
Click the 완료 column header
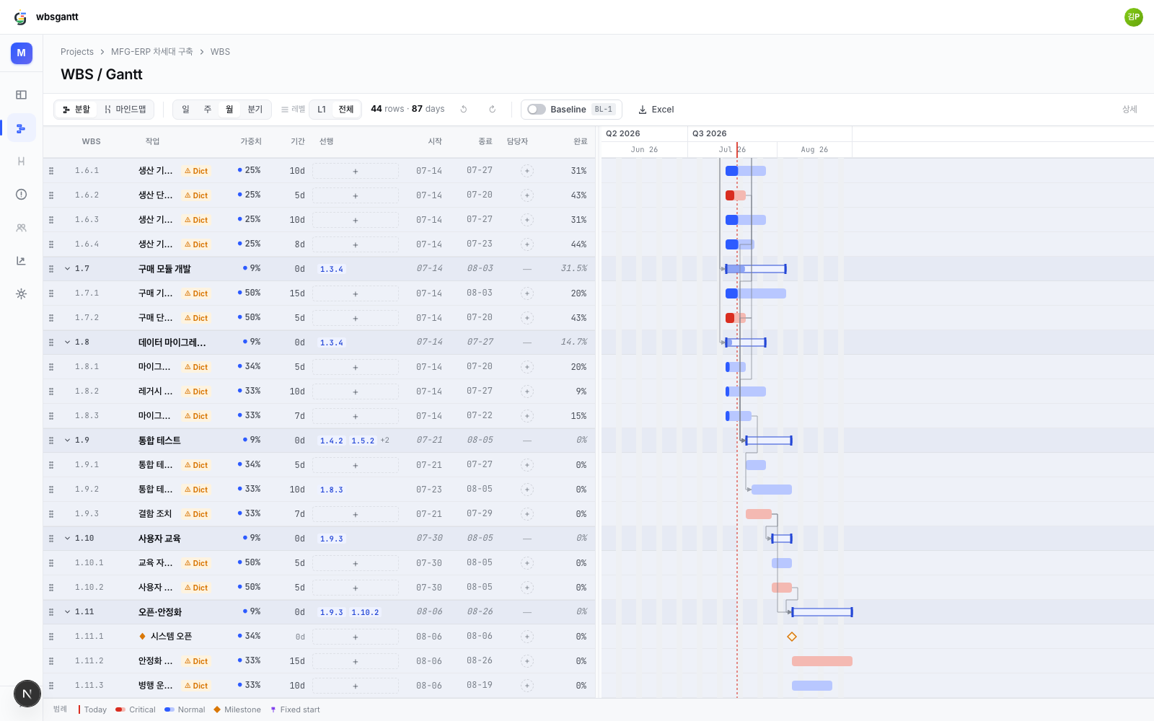click(581, 141)
